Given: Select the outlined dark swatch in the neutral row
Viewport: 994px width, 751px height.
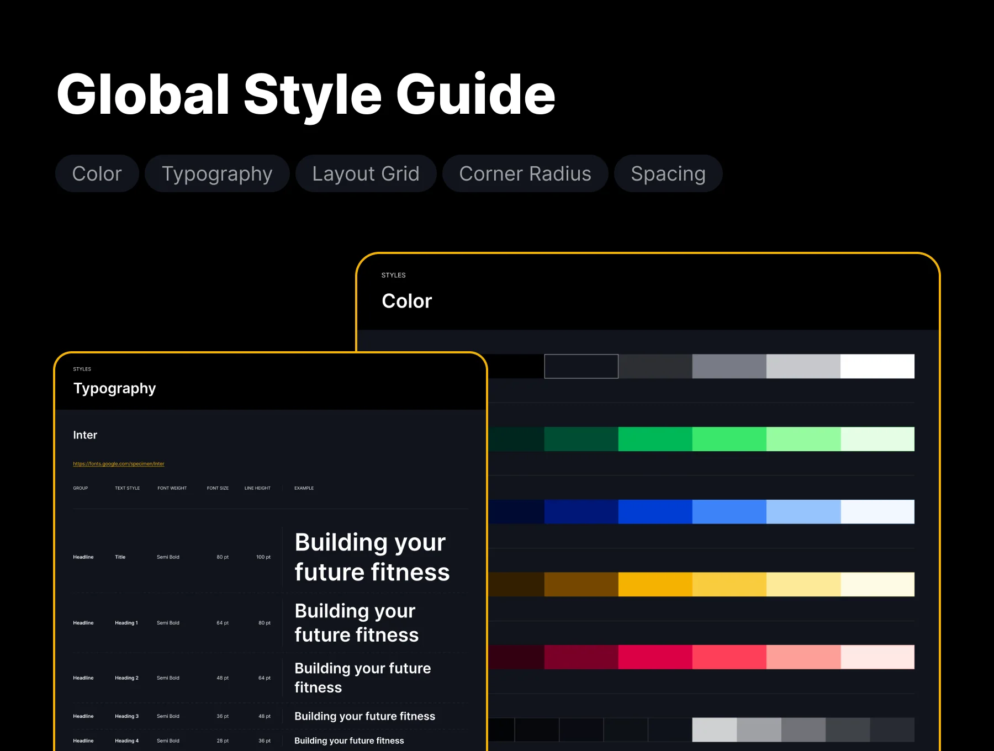Looking at the screenshot, I should (581, 366).
